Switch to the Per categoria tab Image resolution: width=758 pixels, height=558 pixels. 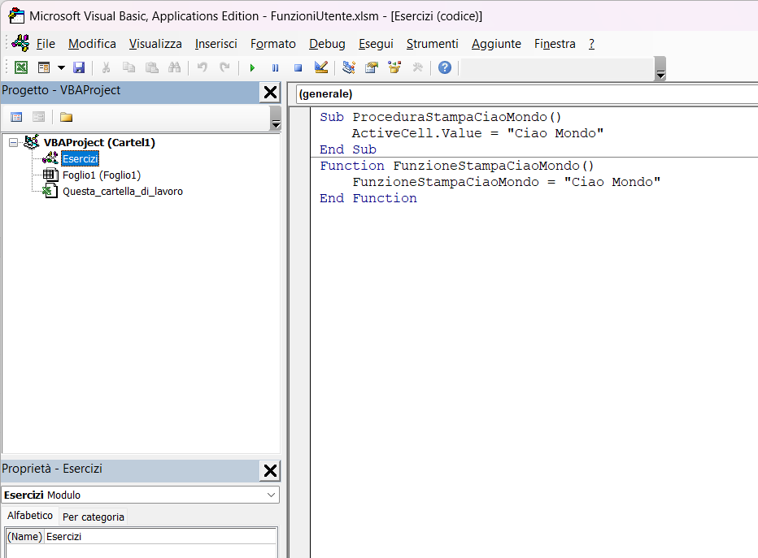(x=94, y=517)
